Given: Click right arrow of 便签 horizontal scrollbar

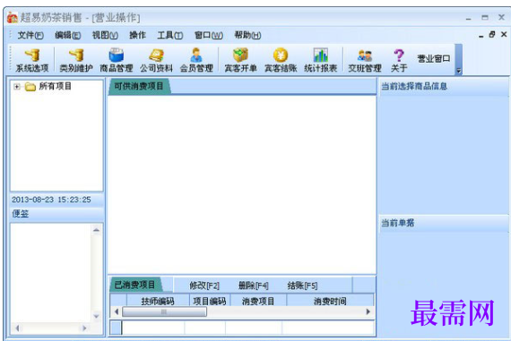Looking at the screenshot, I should click(x=84, y=328).
